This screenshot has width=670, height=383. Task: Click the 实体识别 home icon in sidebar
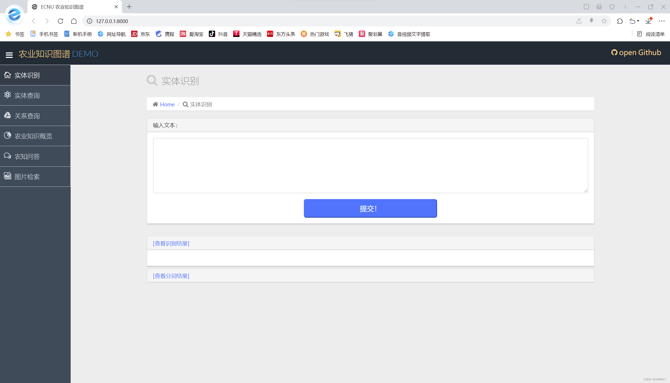coord(7,75)
